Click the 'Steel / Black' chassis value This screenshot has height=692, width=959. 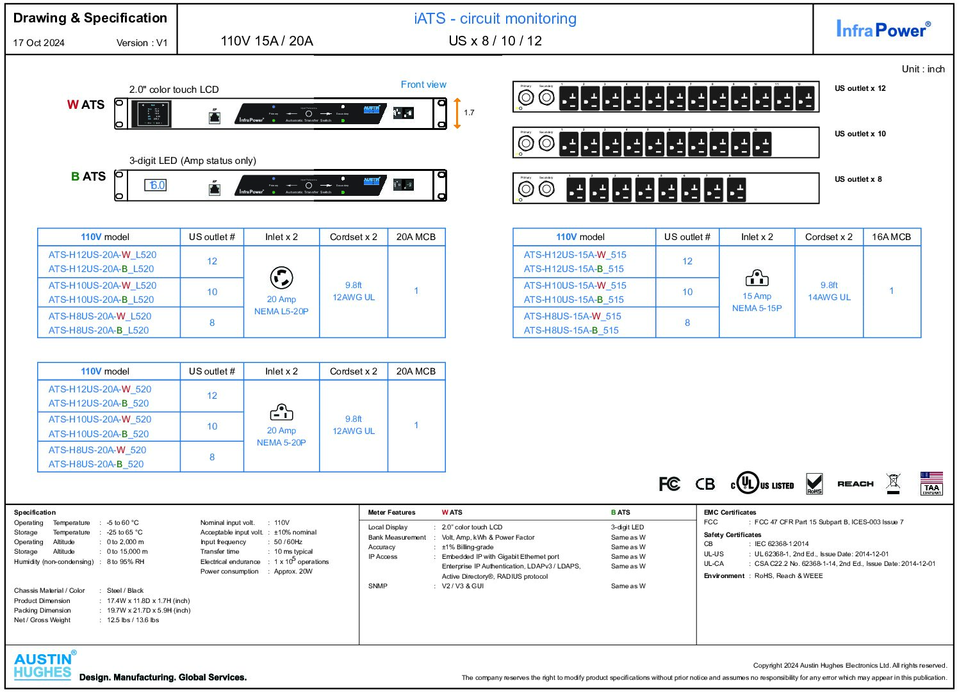click(x=125, y=591)
